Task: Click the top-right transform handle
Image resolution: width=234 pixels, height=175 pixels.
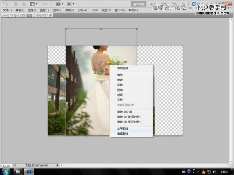Action: coord(137,29)
